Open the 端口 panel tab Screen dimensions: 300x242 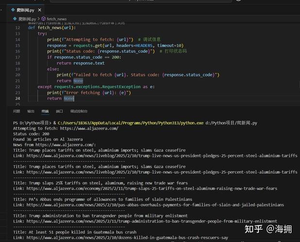59,111
